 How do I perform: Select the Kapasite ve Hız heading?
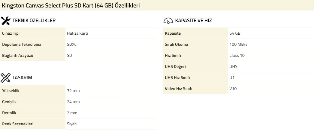point(193,21)
